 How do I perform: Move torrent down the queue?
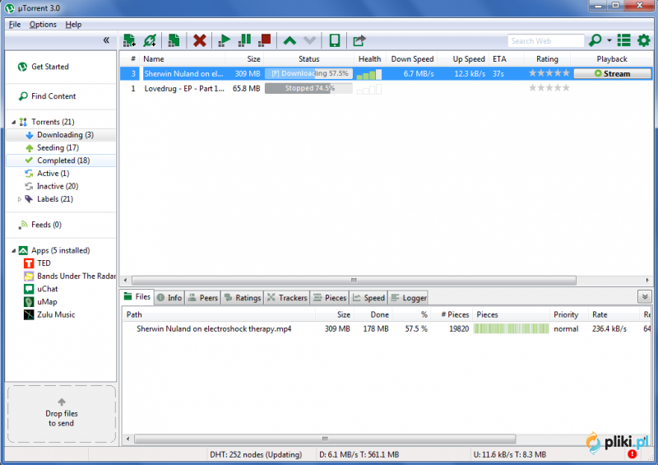pyautogui.click(x=310, y=41)
